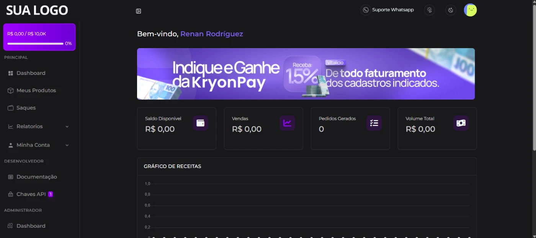Click the Indique e Ganhe banner
The image size is (536, 238).
tap(306, 74)
